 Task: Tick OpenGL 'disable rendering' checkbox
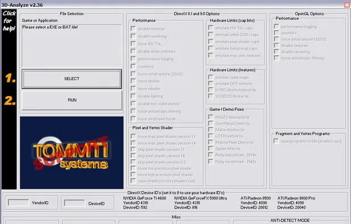(277, 52)
